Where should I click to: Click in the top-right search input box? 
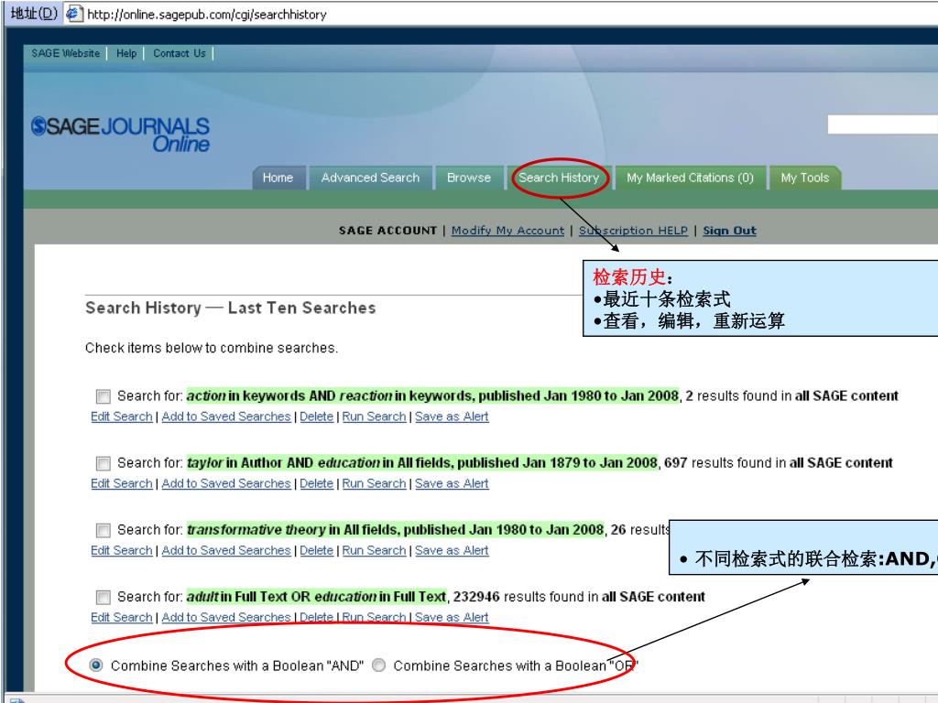coord(881,125)
